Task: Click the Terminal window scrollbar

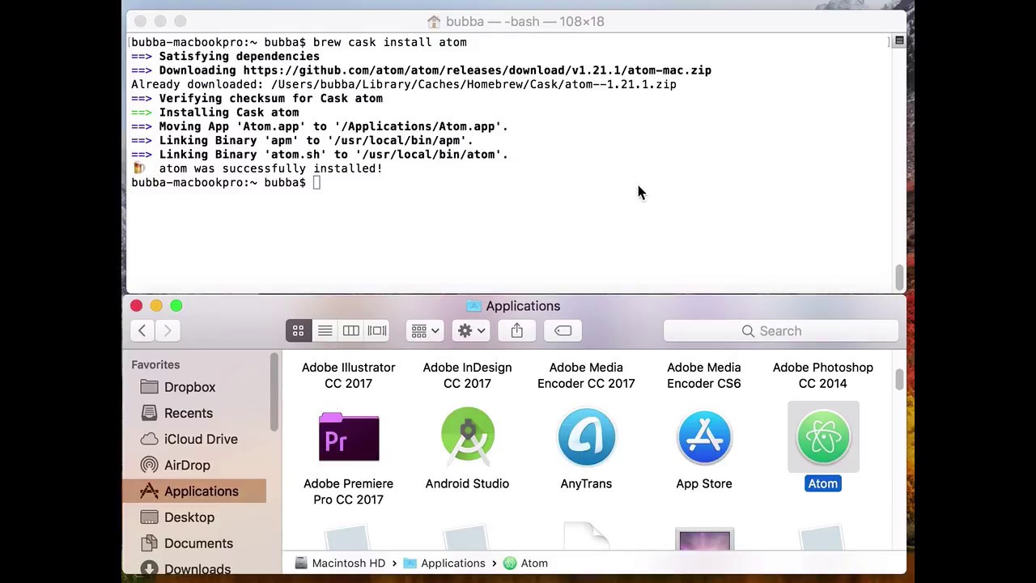Action: (x=899, y=277)
